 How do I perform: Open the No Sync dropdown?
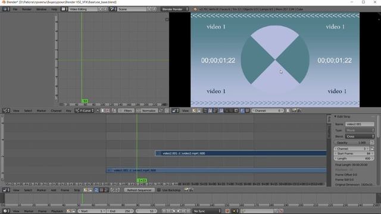point(207,211)
